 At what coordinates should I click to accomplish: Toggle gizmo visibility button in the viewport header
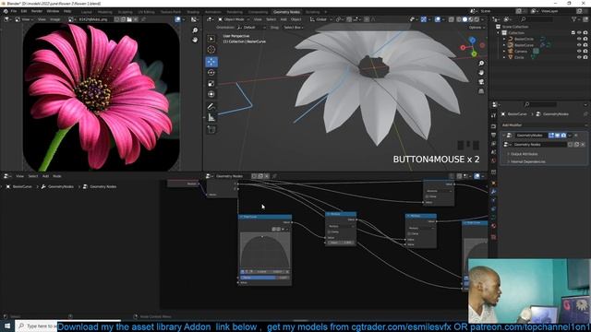[x=424, y=19]
